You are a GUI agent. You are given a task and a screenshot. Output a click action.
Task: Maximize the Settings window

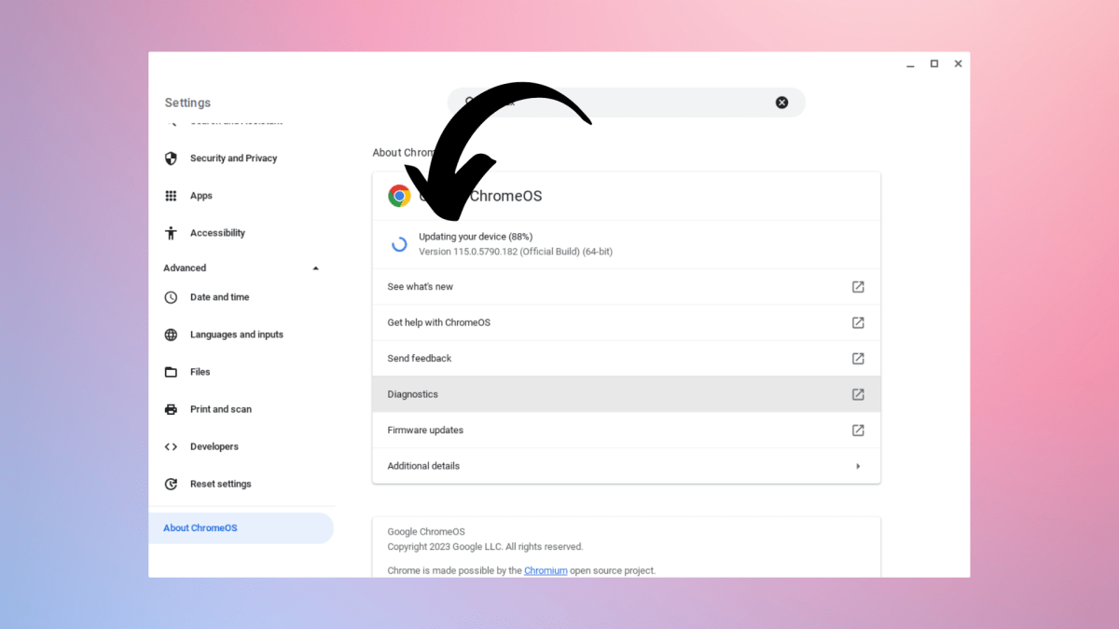point(934,64)
